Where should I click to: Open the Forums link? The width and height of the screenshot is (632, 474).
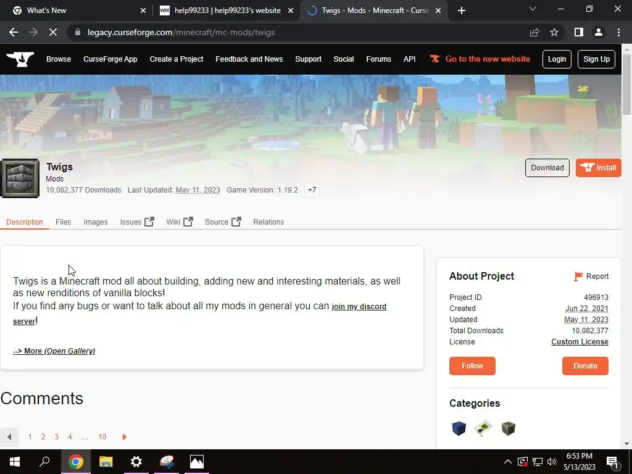coord(378,59)
